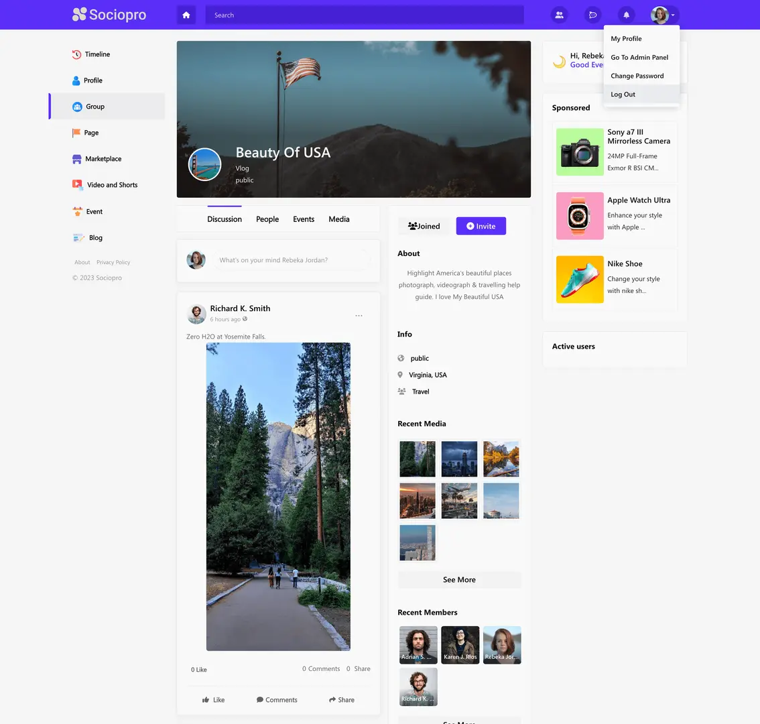Select Log Out from the dropdown
760x724 pixels.
tap(623, 95)
